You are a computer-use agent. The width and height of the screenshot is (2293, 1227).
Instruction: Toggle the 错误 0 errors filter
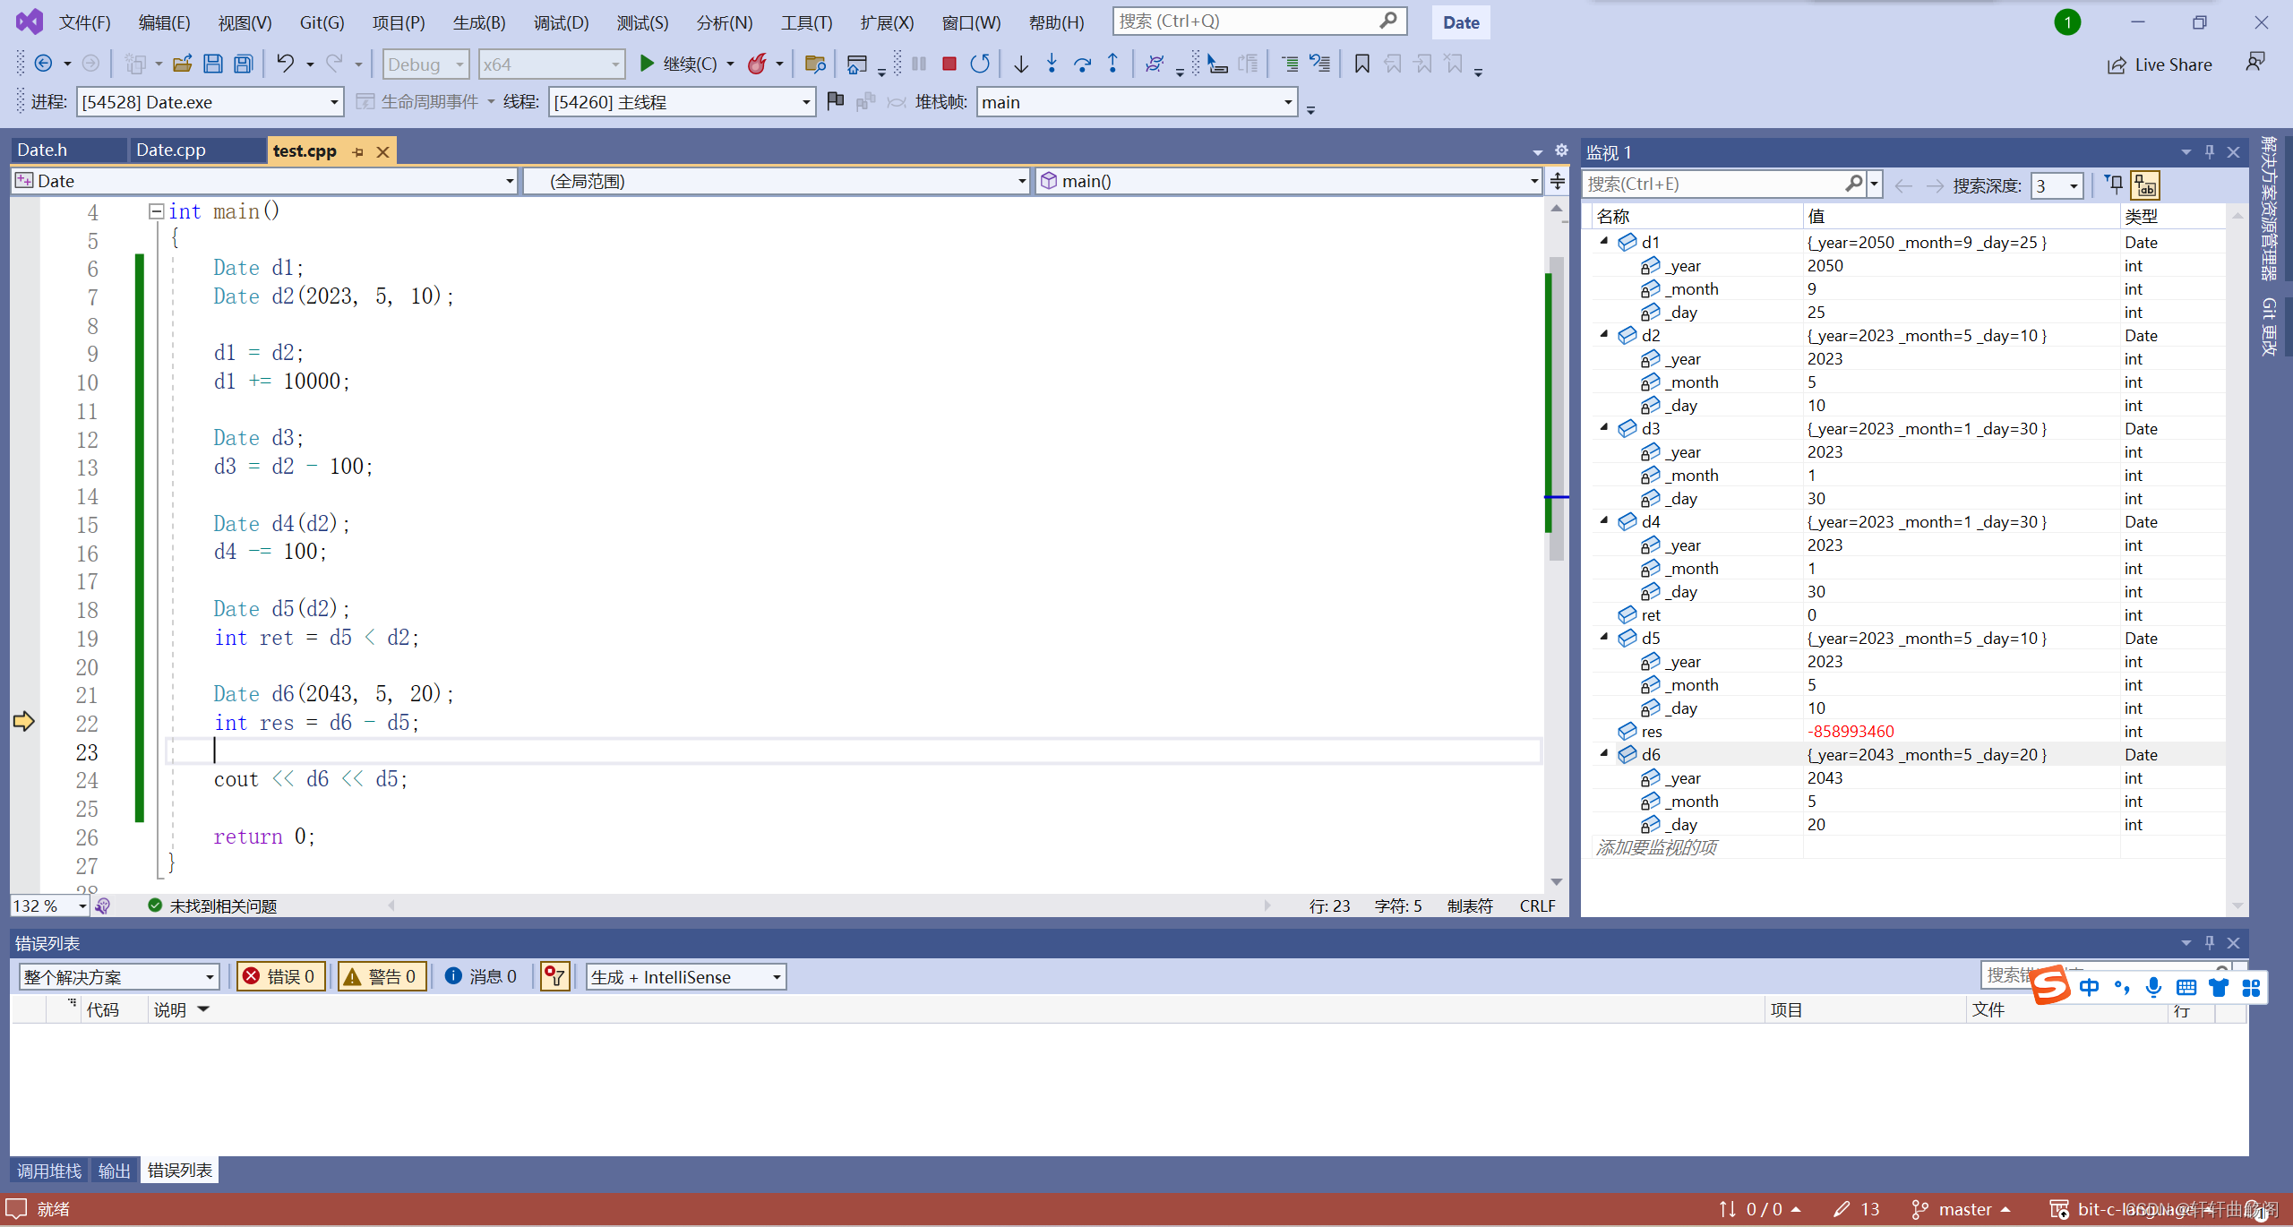tap(279, 976)
